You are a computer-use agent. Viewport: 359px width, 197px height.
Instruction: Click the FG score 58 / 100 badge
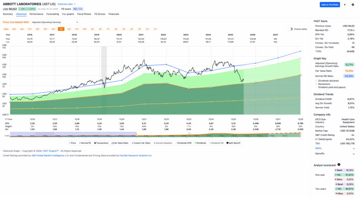click(78, 9)
